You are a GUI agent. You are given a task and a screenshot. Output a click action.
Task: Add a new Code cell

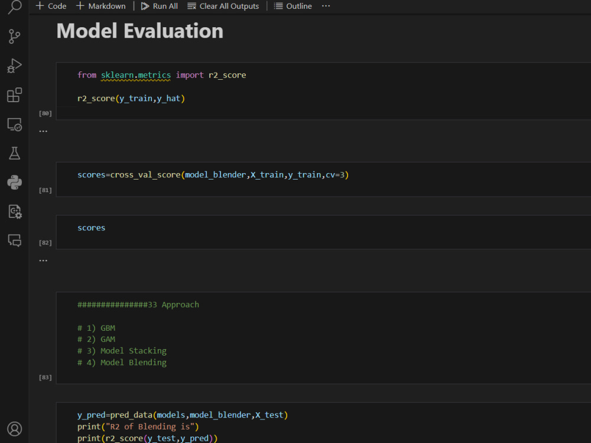click(50, 6)
